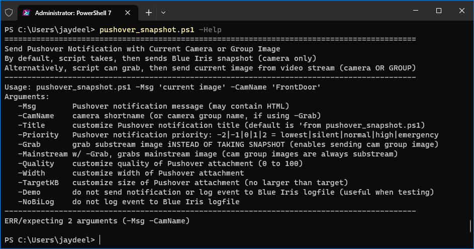474x249 pixels.
Task: Maximize the terminal window
Action: (439, 11)
